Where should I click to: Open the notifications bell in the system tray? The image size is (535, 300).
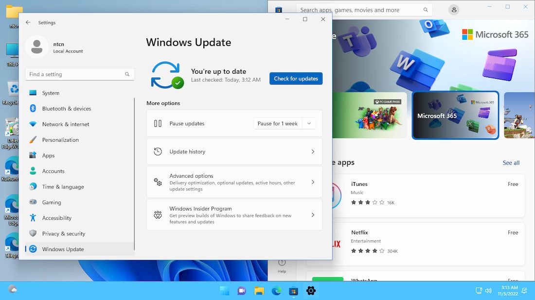click(524, 290)
